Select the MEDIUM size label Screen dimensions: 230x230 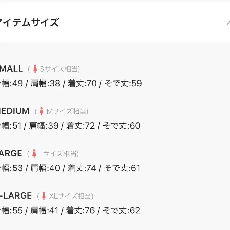click(x=15, y=111)
